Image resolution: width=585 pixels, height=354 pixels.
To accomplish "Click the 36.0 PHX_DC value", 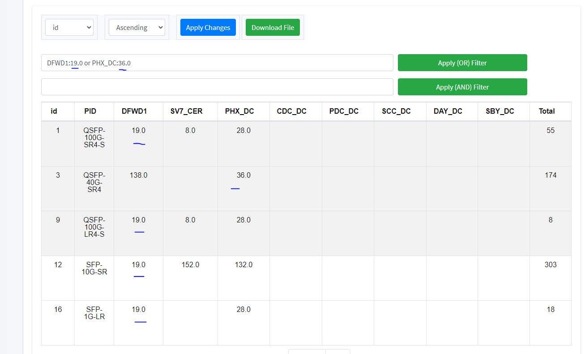I will (243, 175).
